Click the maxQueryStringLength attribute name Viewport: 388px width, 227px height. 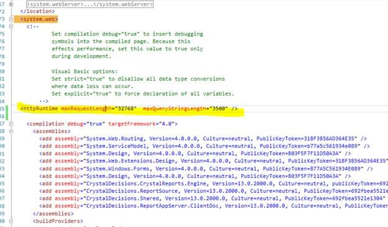click(x=175, y=109)
